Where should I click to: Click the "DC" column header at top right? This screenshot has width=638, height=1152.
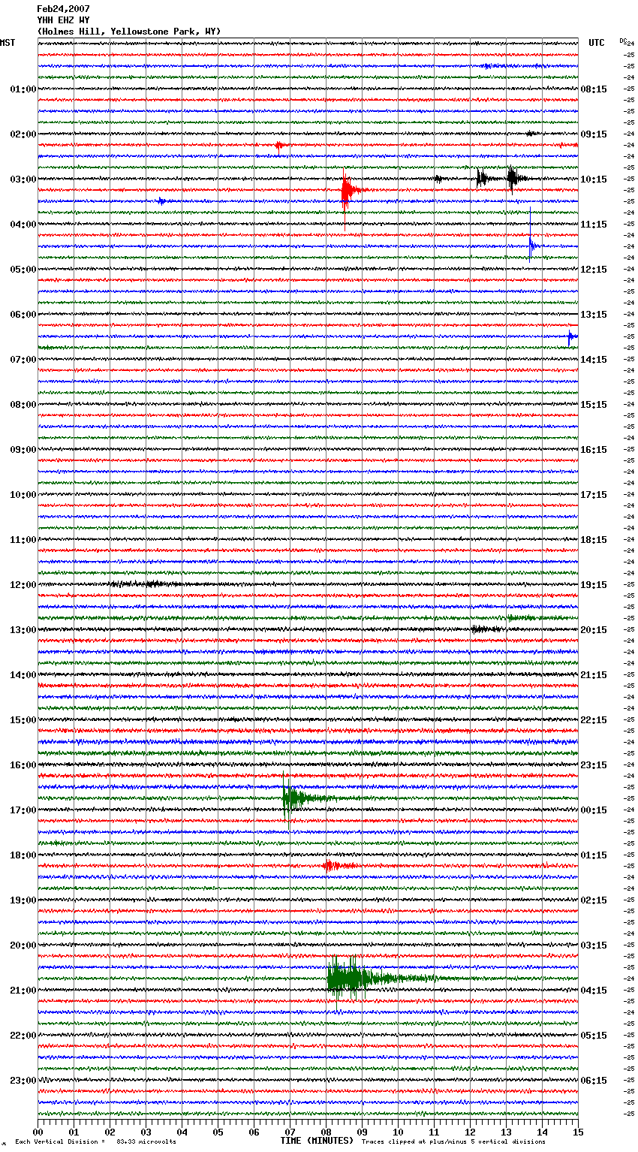624,41
